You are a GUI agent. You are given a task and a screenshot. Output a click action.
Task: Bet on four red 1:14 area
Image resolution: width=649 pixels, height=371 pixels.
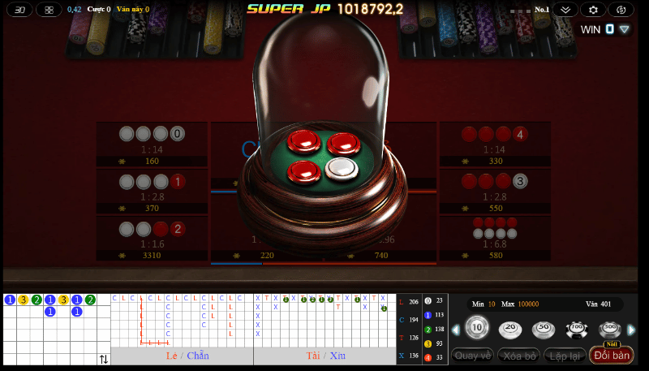495,144
